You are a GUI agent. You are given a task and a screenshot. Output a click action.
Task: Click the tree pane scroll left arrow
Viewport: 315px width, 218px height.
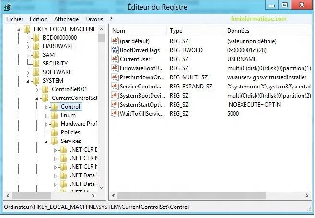tap(8, 196)
